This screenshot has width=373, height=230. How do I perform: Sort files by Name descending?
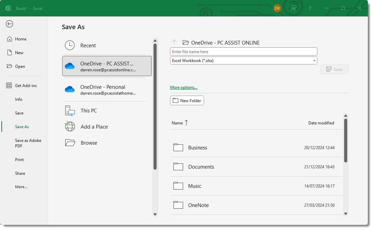[179, 123]
